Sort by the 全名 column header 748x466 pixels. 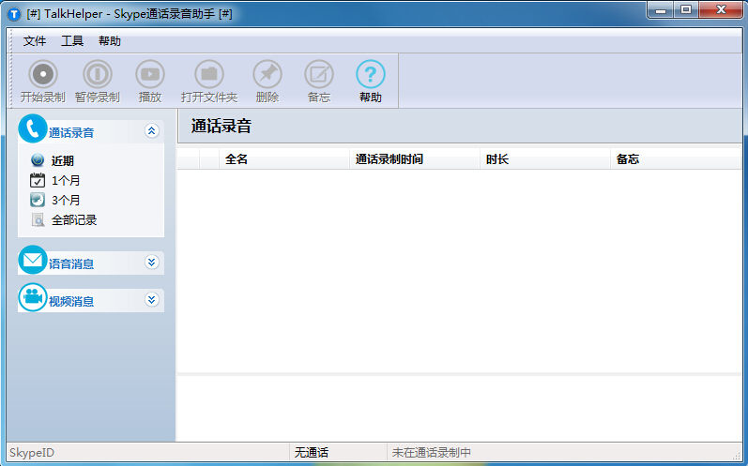(x=284, y=159)
